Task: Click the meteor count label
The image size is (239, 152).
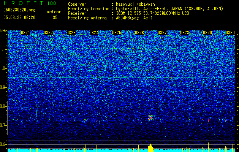Action: [x=54, y=12]
